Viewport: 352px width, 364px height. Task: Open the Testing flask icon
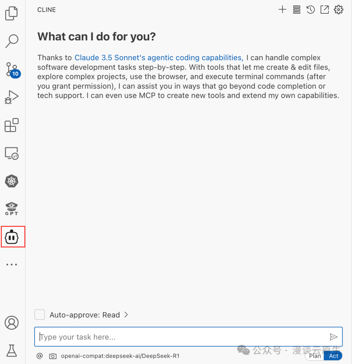tap(12, 351)
